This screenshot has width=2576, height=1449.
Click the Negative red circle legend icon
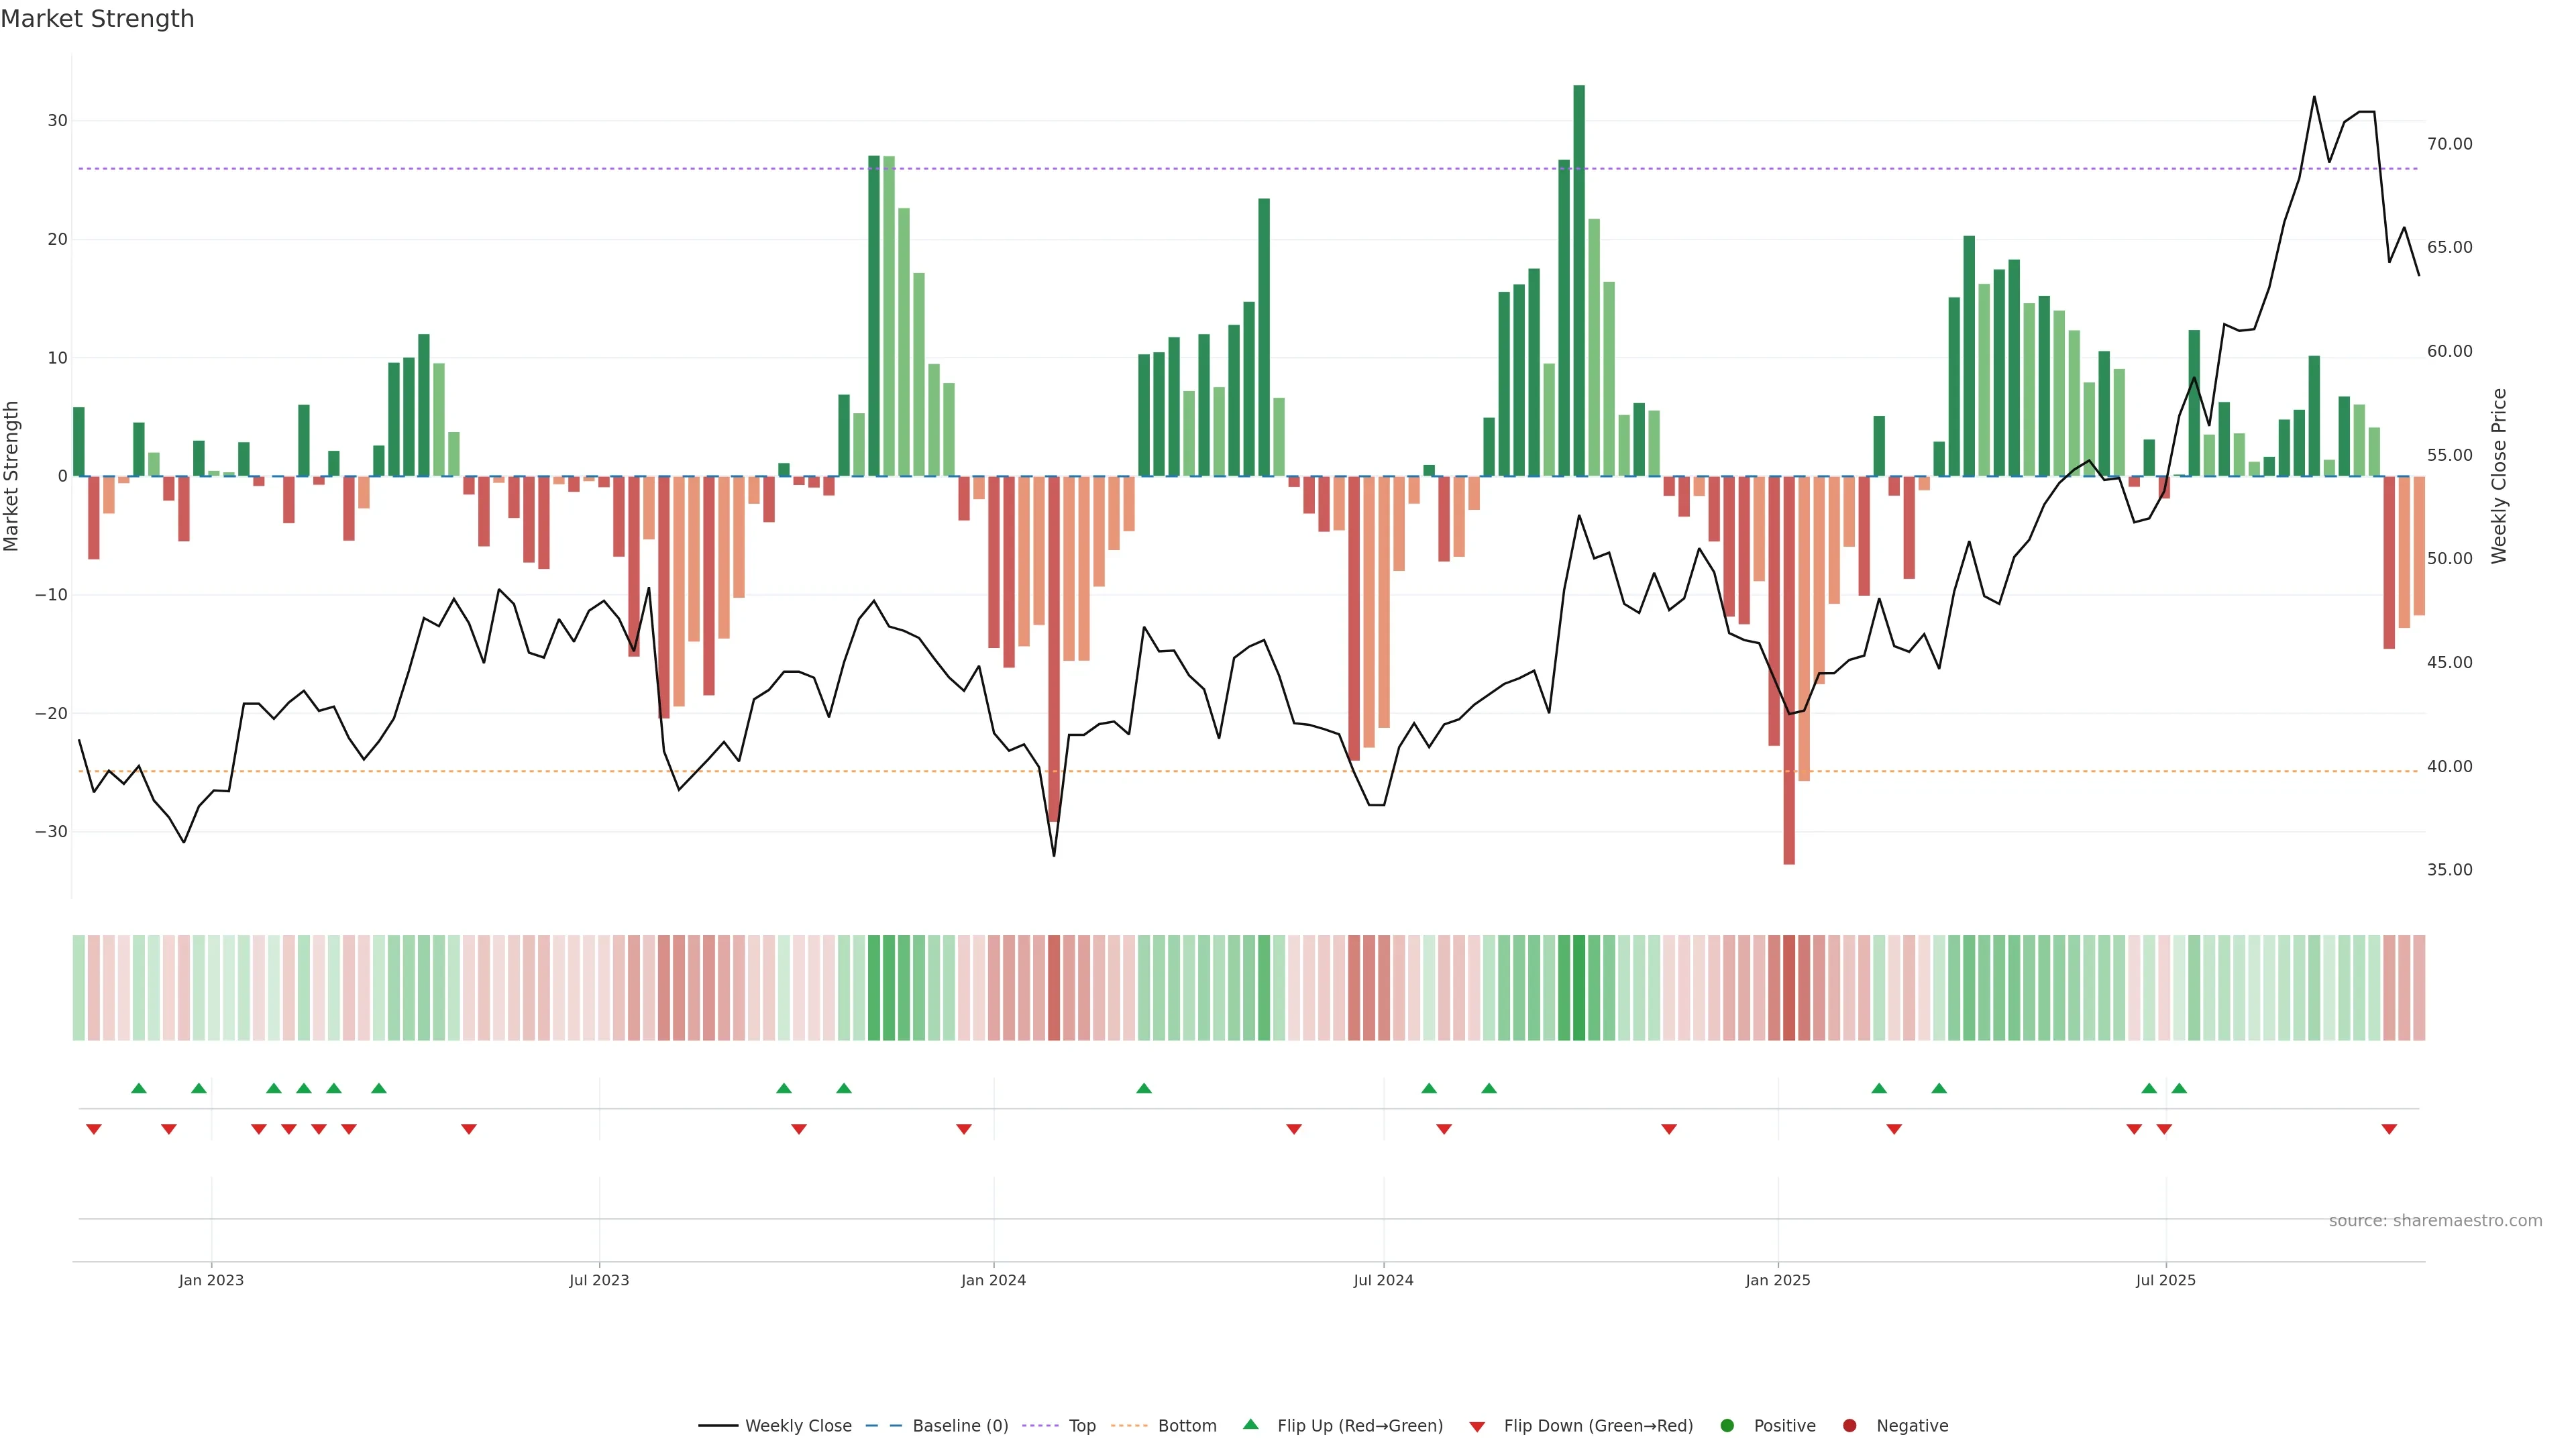(x=1849, y=1426)
